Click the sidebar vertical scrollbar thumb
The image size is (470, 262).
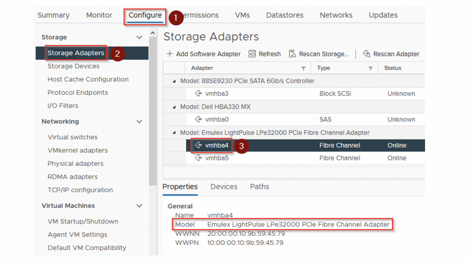(153, 111)
